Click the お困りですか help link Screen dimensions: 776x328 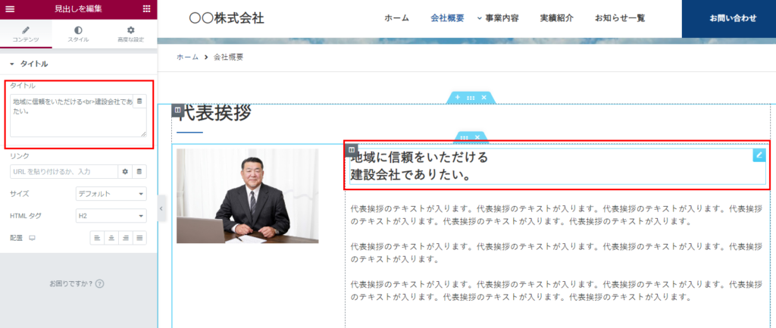[76, 283]
